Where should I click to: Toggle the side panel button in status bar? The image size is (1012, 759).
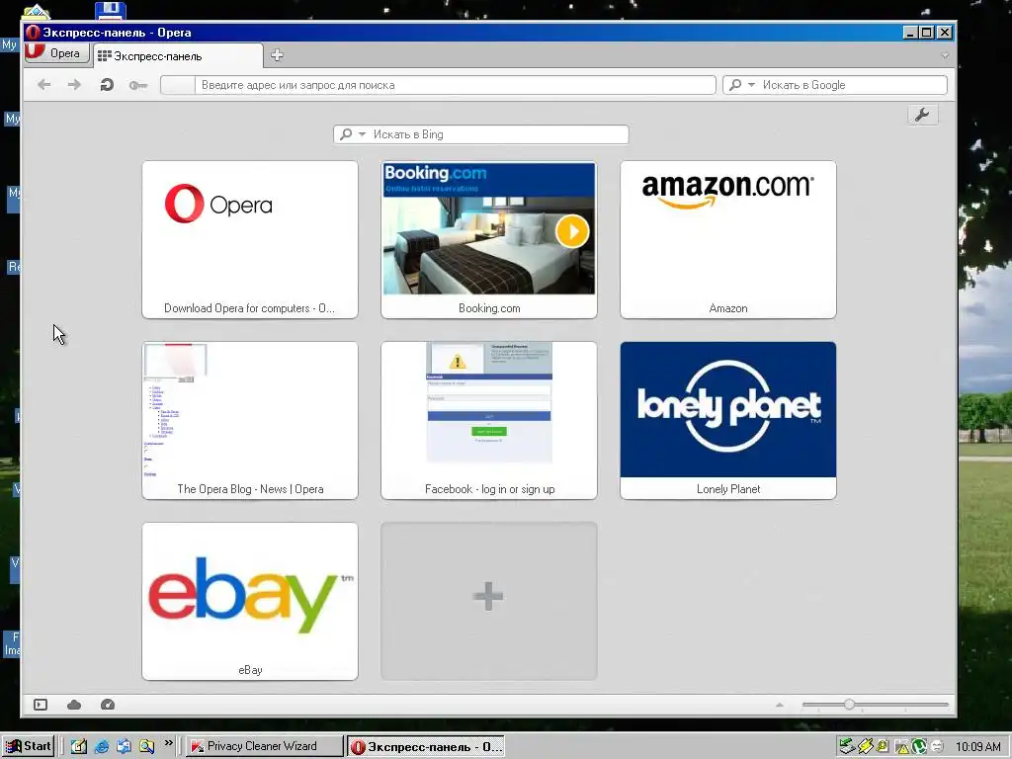(x=41, y=704)
